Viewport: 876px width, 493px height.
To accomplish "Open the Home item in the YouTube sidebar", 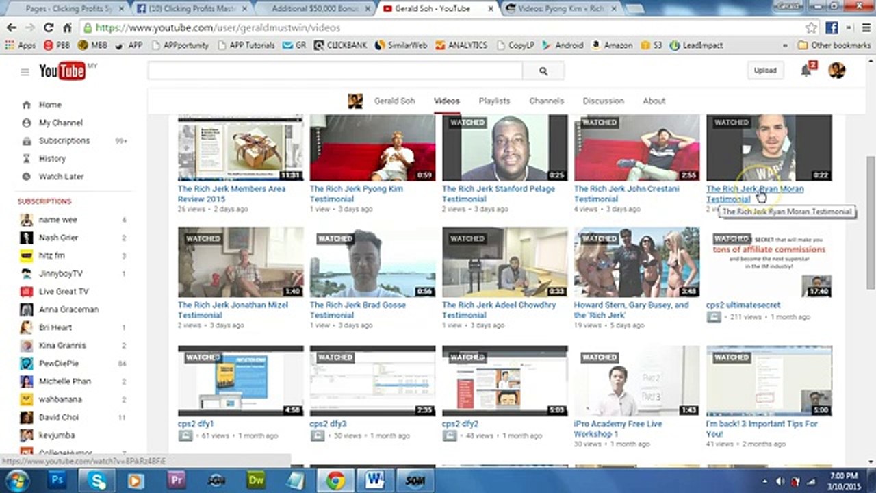I will click(50, 105).
